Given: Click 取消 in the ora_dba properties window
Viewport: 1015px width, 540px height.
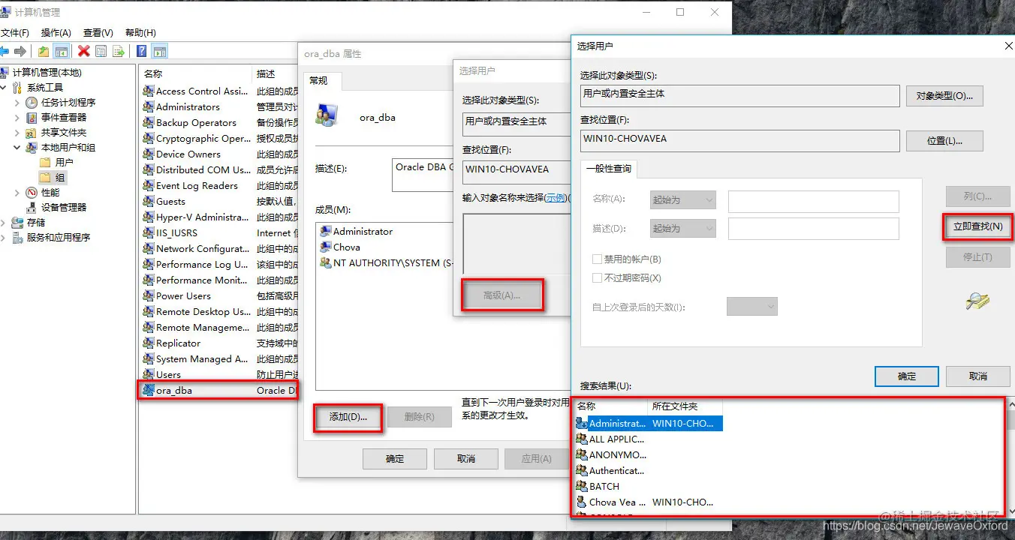Looking at the screenshot, I should pyautogui.click(x=466, y=459).
